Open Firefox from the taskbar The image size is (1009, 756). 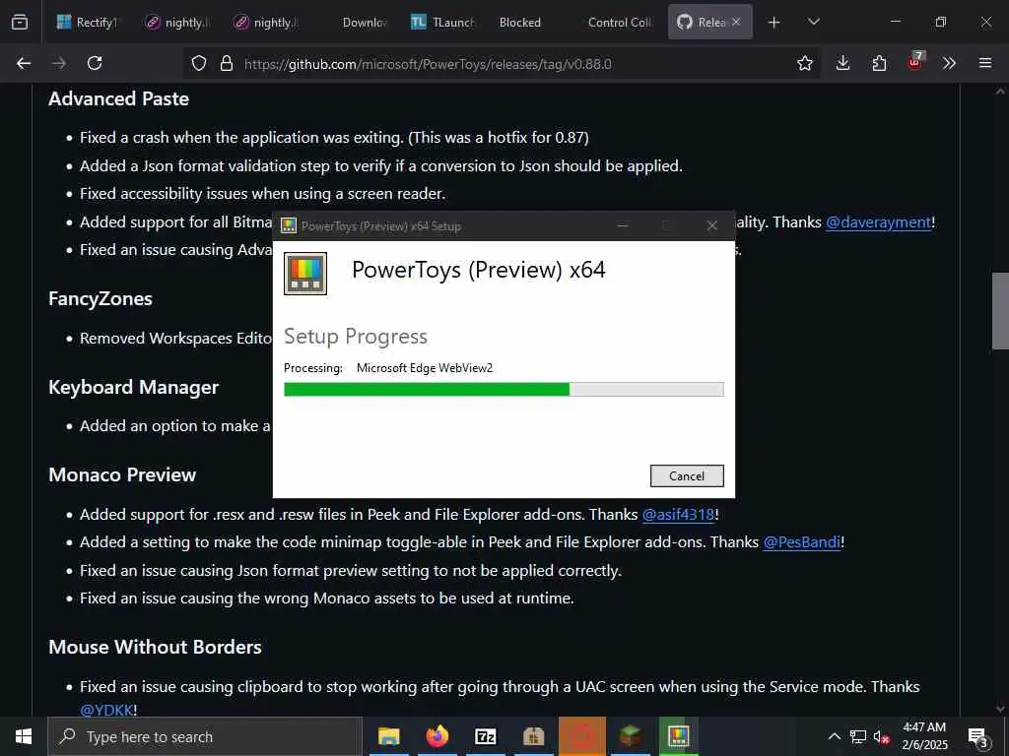(x=437, y=736)
